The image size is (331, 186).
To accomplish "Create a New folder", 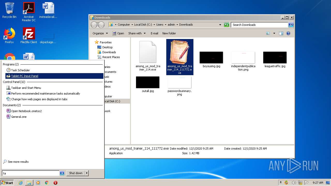I will pos(169,33).
